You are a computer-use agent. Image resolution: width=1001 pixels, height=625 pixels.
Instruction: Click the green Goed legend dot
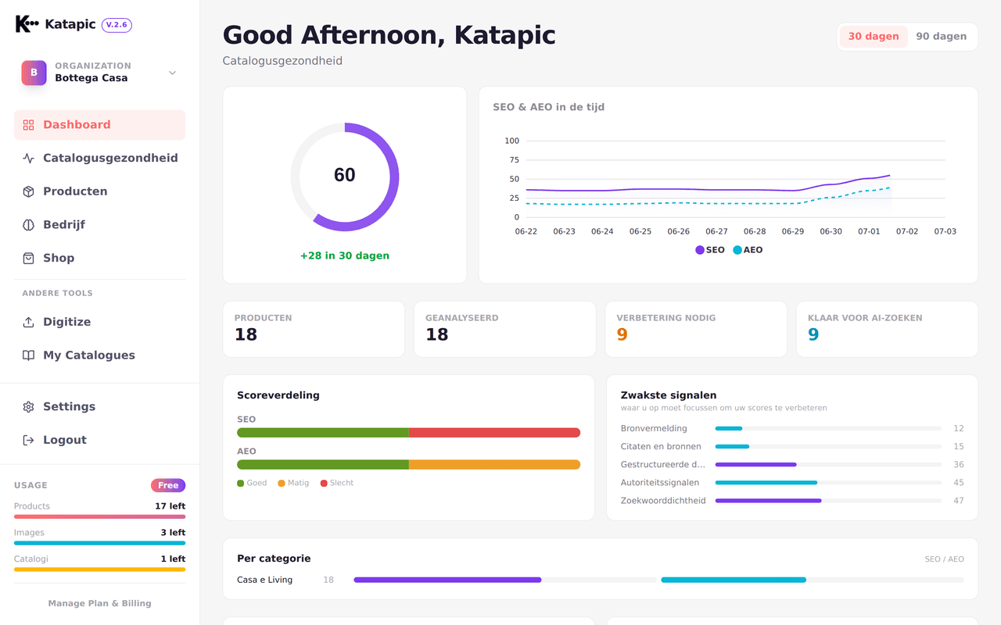coord(241,484)
